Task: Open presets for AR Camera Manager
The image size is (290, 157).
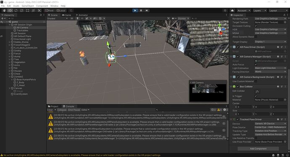Action: pos(282,57)
